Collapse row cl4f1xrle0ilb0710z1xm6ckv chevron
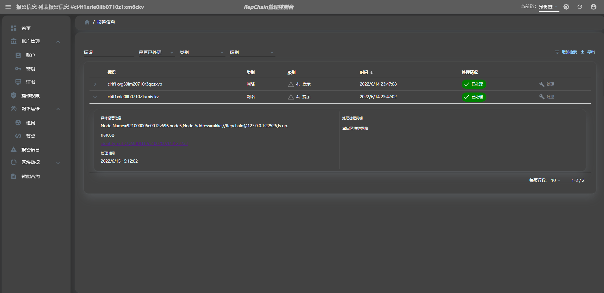The image size is (604, 293). tap(95, 97)
